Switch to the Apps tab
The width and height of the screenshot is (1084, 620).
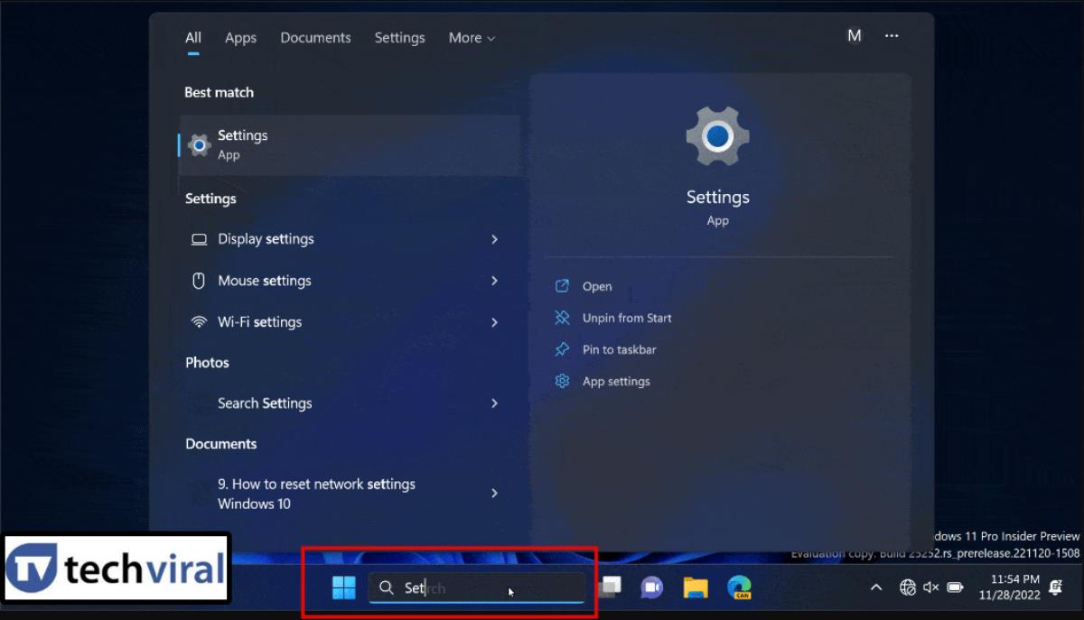tap(240, 37)
